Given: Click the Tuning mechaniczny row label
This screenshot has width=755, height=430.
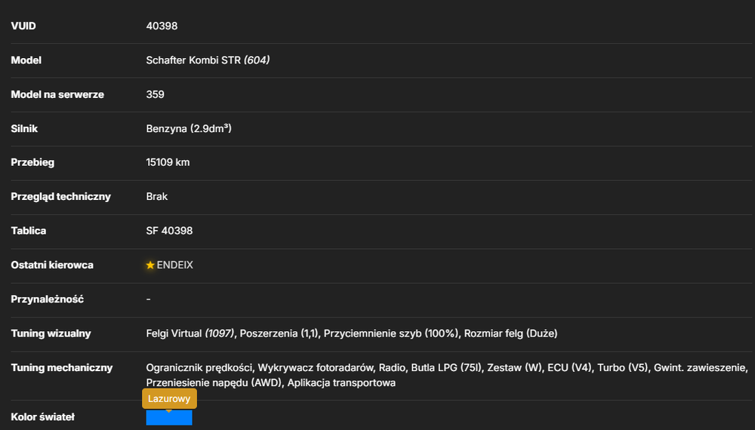Looking at the screenshot, I should tap(62, 368).
